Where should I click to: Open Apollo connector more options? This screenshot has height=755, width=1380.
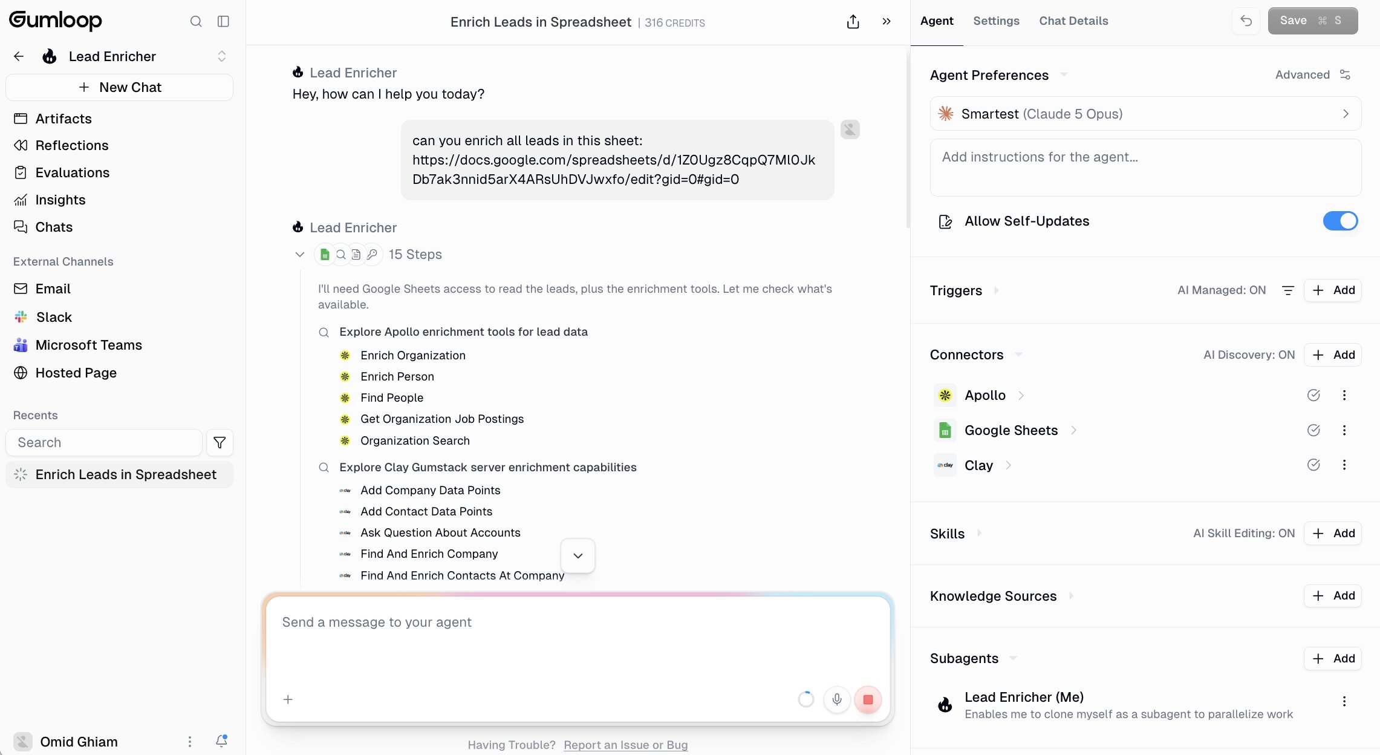click(x=1344, y=395)
